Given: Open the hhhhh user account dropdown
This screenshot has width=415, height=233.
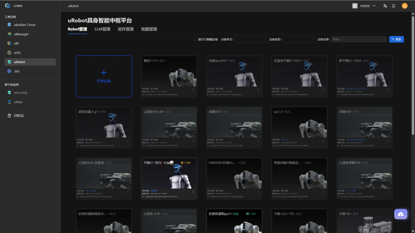Looking at the screenshot, I should pyautogui.click(x=364, y=6).
